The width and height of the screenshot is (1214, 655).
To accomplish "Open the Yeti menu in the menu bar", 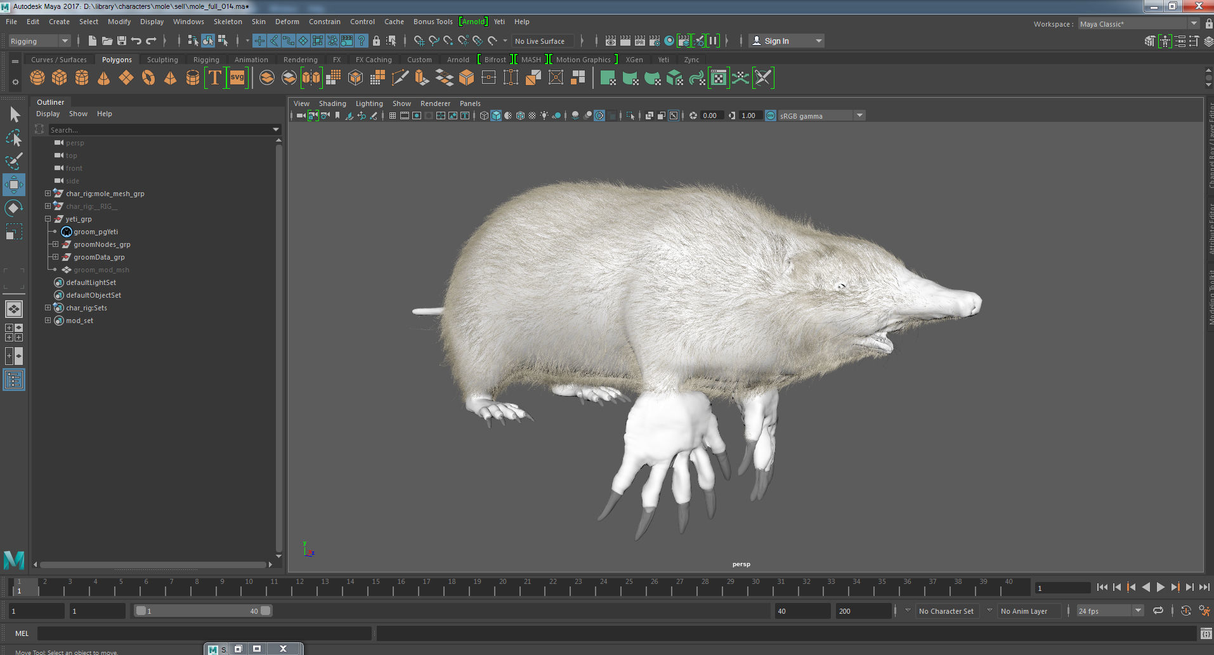I will [x=499, y=22].
